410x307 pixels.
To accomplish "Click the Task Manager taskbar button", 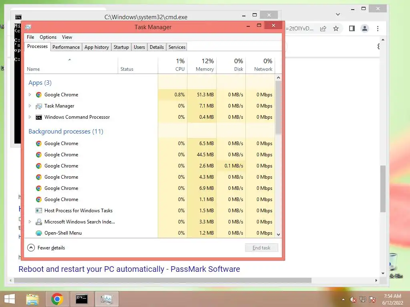I will [x=107, y=299].
